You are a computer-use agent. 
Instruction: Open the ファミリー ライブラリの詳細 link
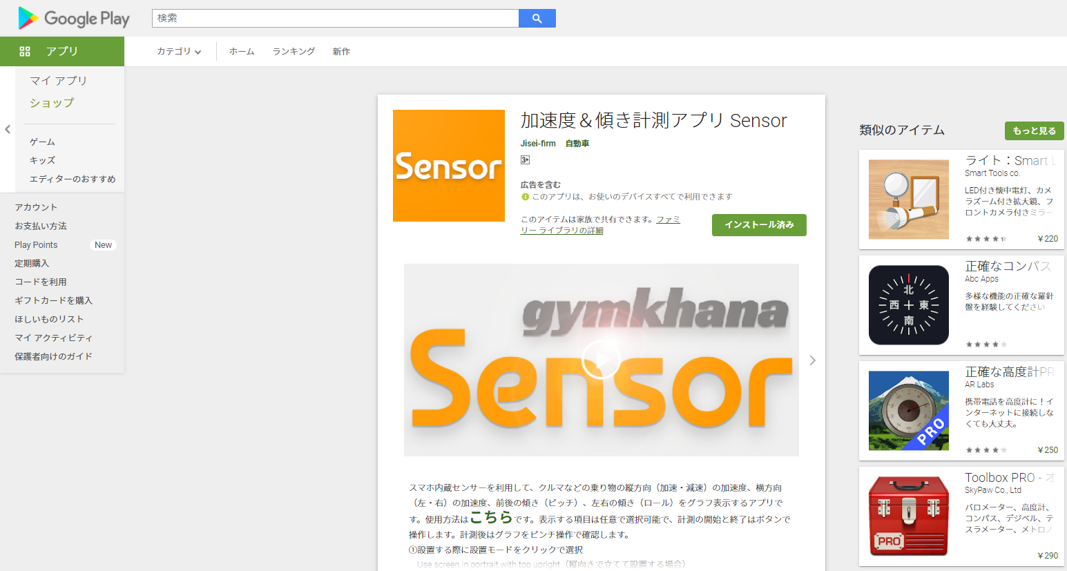tap(599, 225)
